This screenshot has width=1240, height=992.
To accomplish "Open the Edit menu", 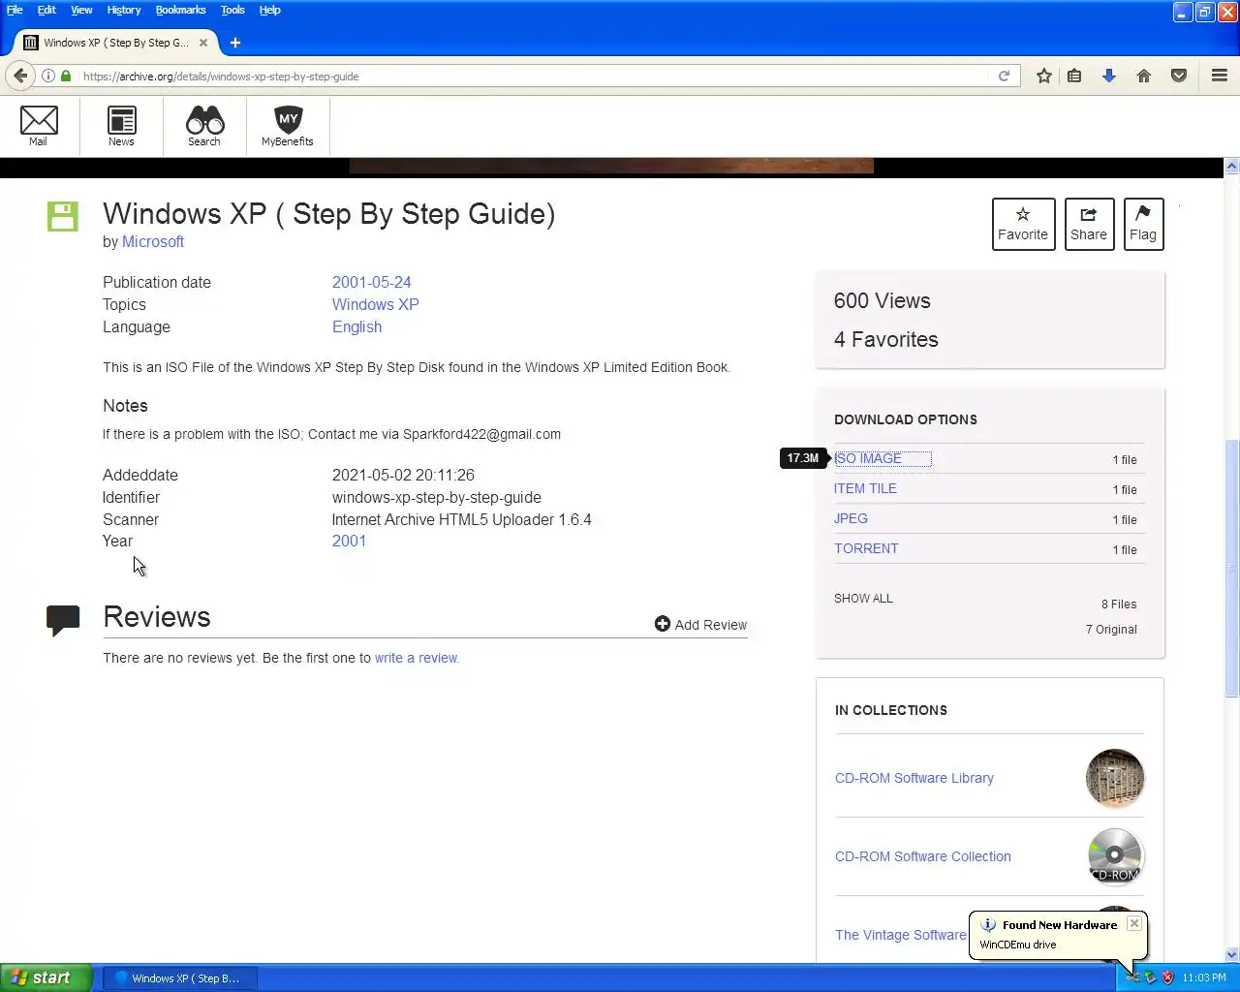I will [46, 10].
